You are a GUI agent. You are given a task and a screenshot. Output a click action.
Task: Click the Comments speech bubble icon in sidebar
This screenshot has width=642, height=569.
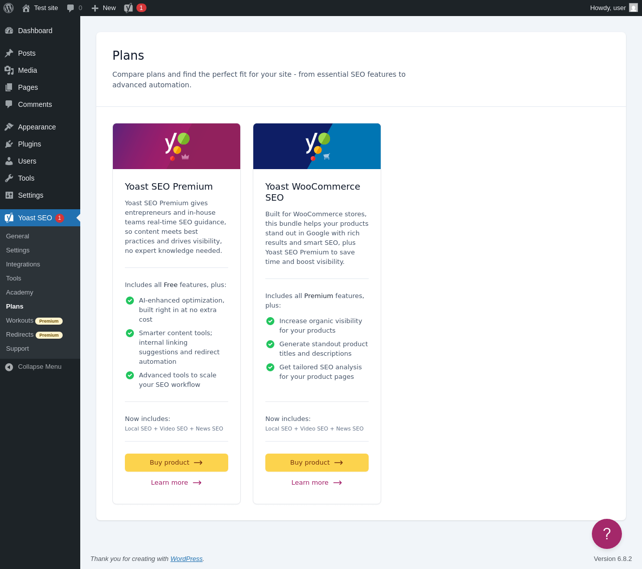click(9, 104)
